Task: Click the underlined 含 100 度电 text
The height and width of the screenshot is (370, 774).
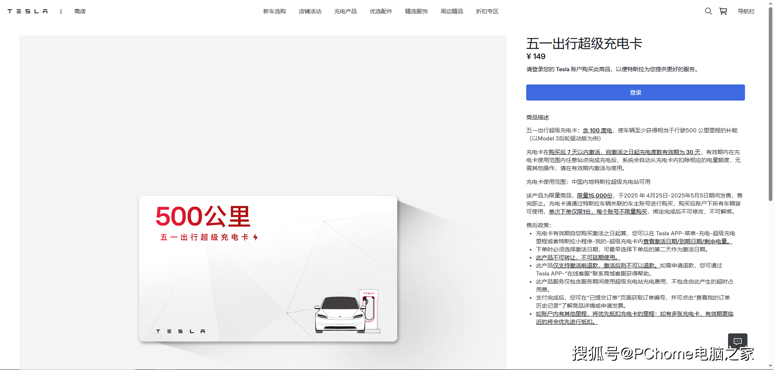Action: pos(598,130)
